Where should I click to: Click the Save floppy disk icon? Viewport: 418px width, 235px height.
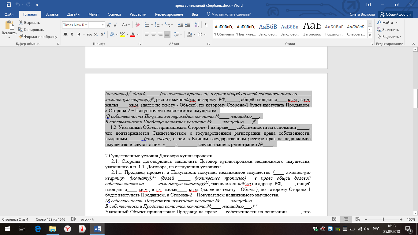pos(9,5)
